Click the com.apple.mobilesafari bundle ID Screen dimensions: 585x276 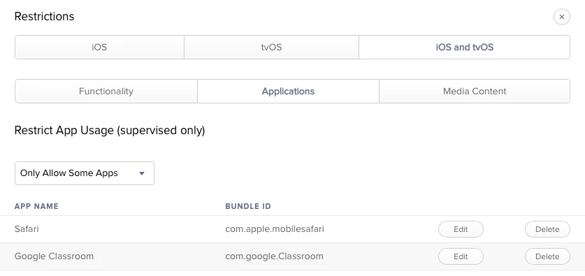(275, 229)
